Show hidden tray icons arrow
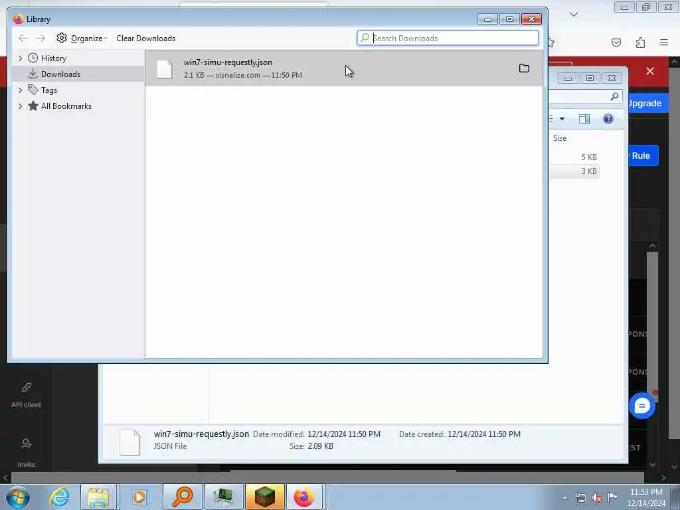680x510 pixels. point(564,497)
